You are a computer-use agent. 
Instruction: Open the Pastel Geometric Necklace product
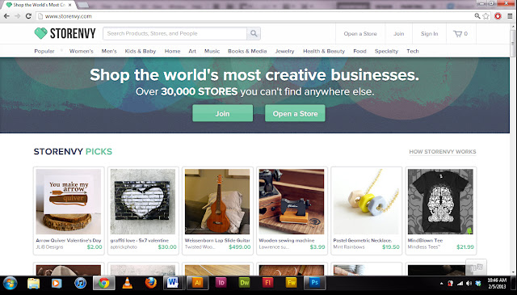tap(366, 210)
